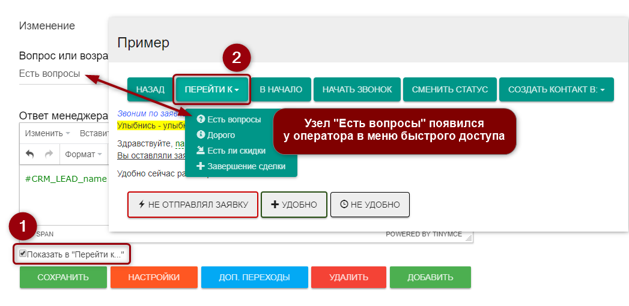This screenshot has height=306, width=629.
Task: Expand the "Создать контакт в:" dropdown
Action: pos(556,89)
